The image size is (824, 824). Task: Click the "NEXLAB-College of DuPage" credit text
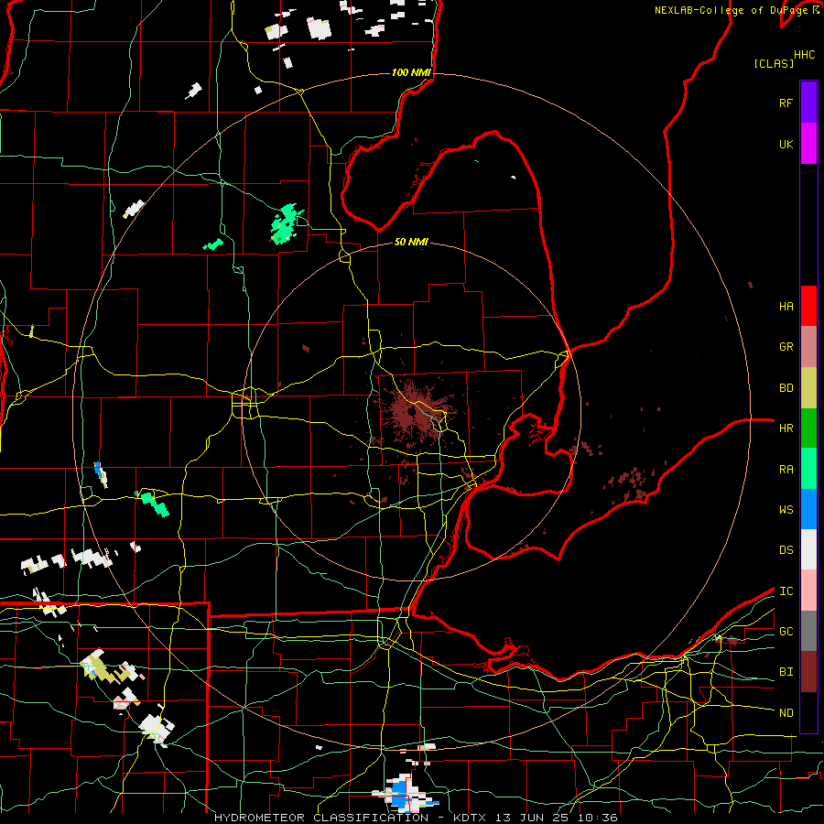coord(731,10)
